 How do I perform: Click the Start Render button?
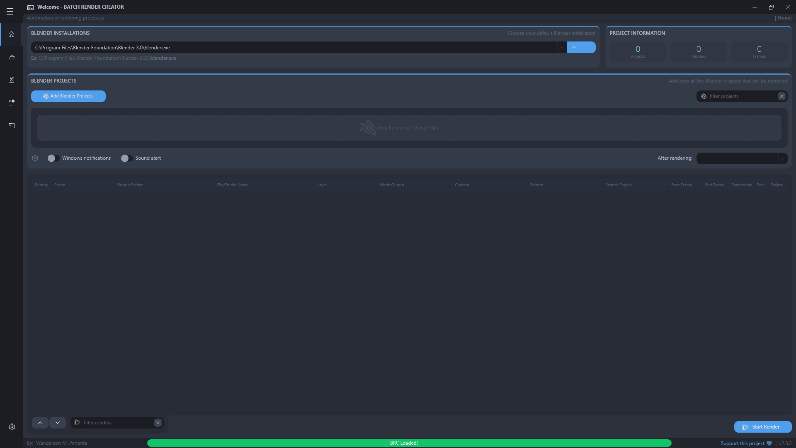[763, 427]
